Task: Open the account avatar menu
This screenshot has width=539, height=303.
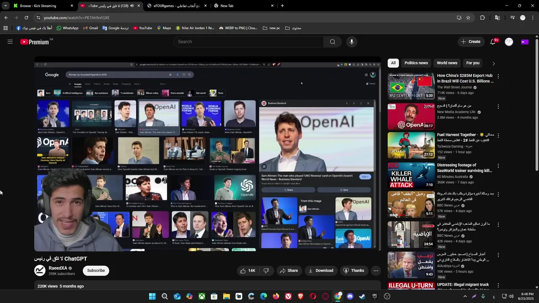Action: (509, 42)
